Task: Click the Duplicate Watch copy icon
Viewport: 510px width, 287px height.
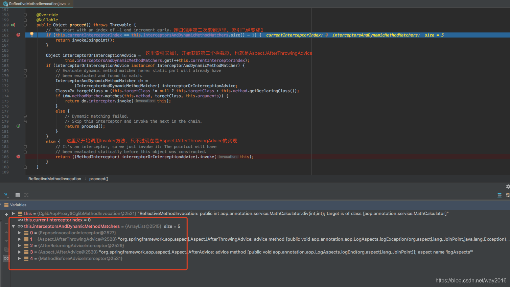Action: coord(6,249)
